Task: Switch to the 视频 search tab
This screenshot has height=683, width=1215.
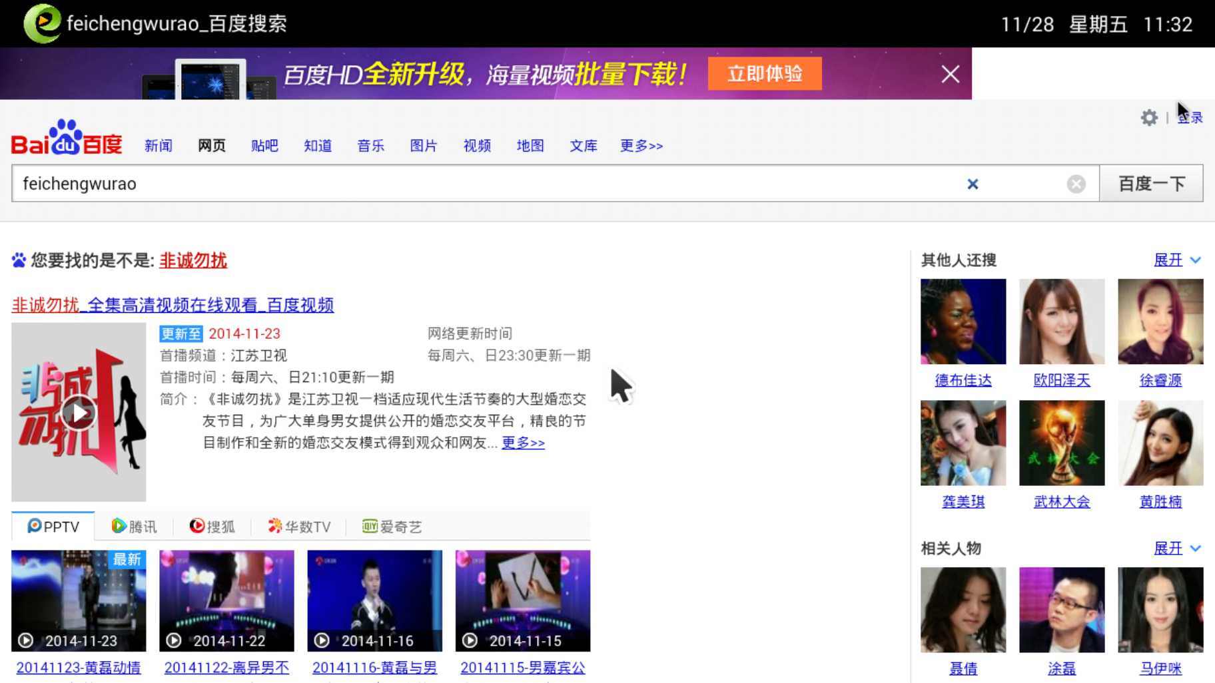Action: point(476,146)
